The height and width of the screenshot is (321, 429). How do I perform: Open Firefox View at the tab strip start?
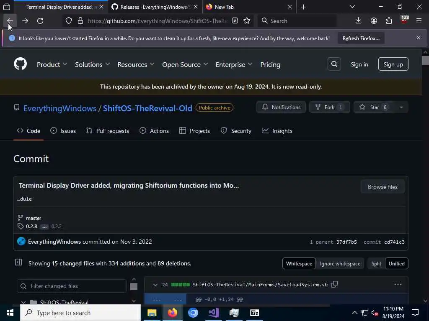click(7, 7)
